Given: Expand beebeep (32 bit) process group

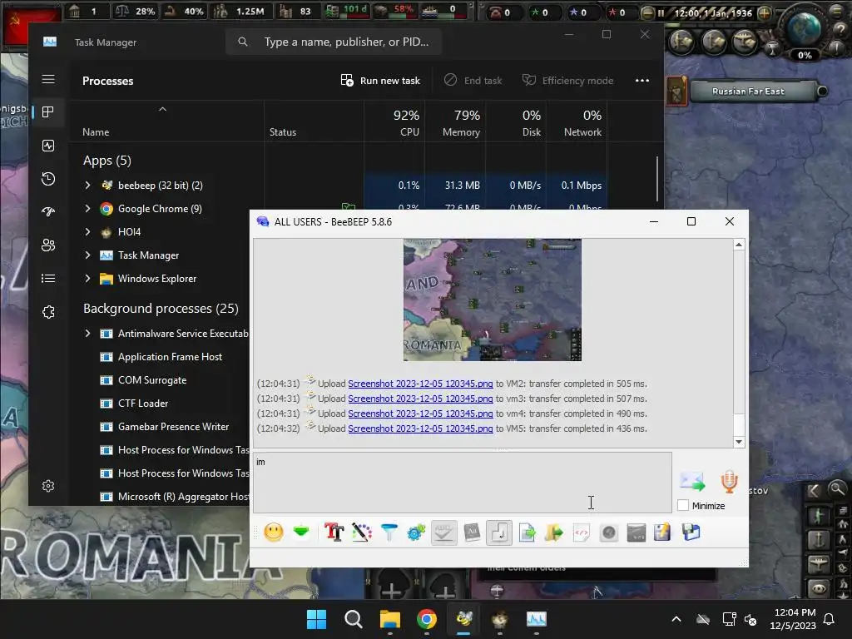Looking at the screenshot, I should pos(87,186).
